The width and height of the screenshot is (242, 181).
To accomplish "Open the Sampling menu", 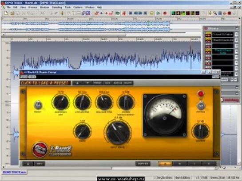I will tap(57, 7).
